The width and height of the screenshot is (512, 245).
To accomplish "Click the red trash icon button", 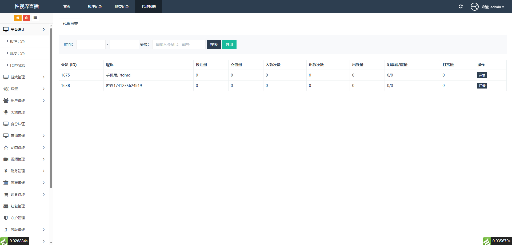I will pos(26,18).
